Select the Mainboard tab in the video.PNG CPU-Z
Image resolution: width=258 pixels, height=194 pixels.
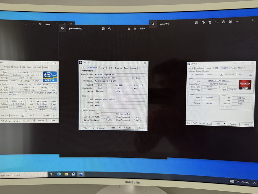tap(200, 68)
